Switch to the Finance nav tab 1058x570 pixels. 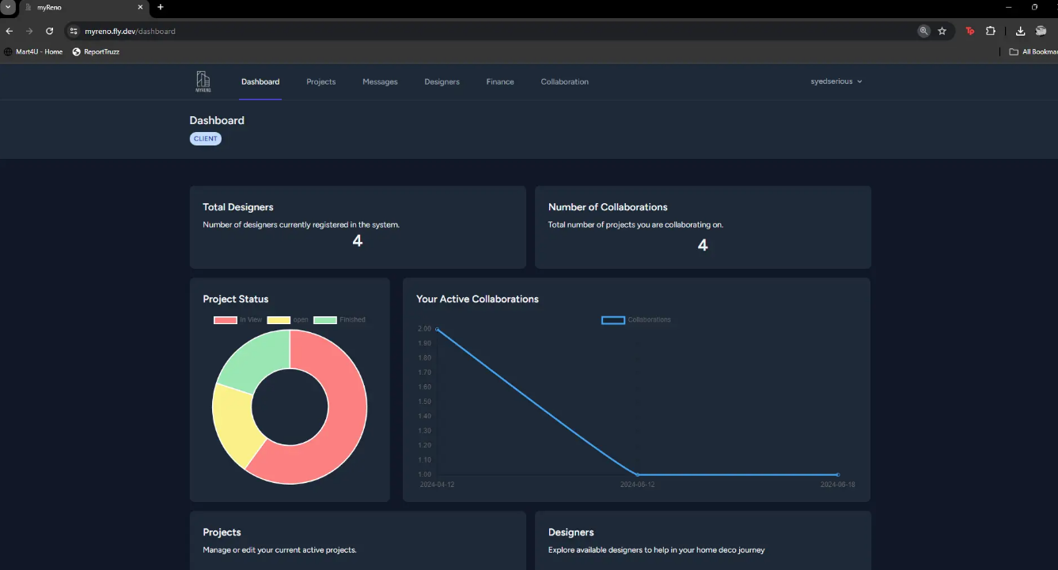500,81
